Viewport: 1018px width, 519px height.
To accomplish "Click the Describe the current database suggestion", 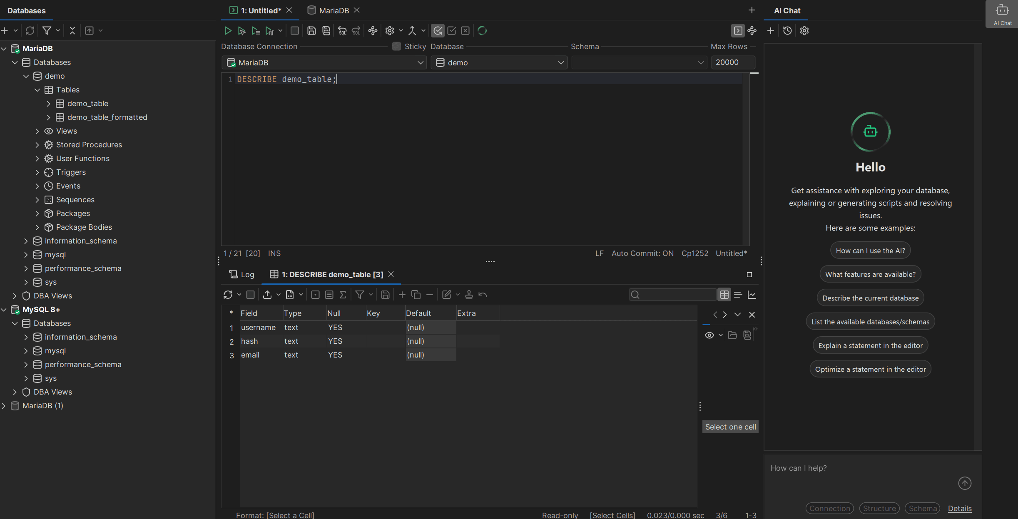I will (870, 298).
